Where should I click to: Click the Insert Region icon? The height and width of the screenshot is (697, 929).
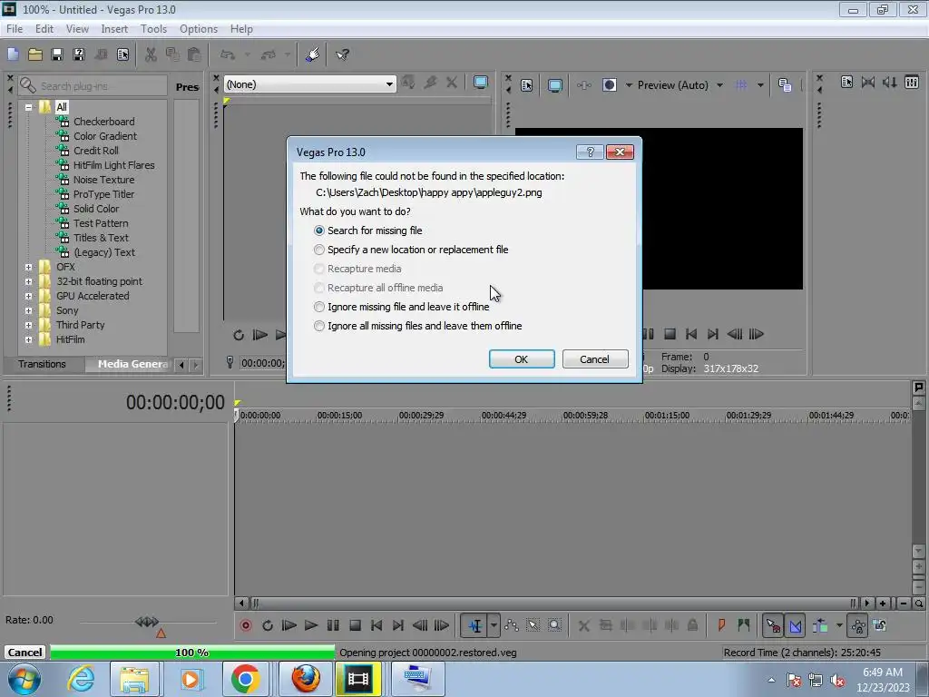click(x=744, y=625)
